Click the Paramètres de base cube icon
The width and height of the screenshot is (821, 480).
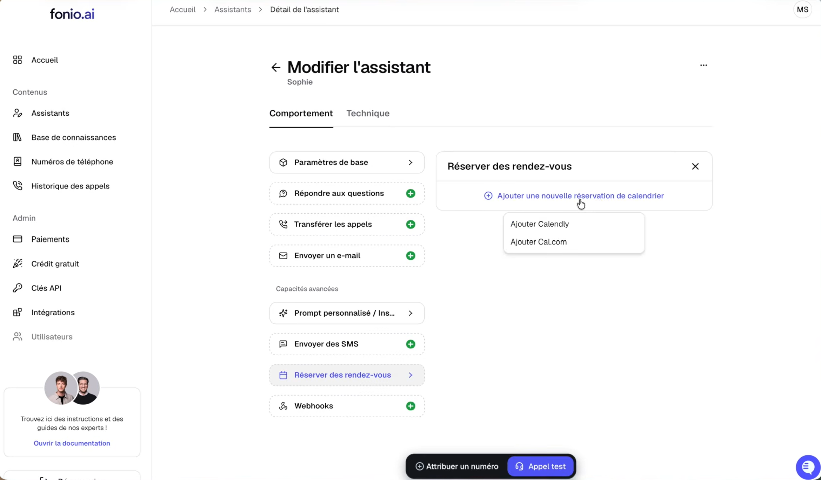coord(283,163)
